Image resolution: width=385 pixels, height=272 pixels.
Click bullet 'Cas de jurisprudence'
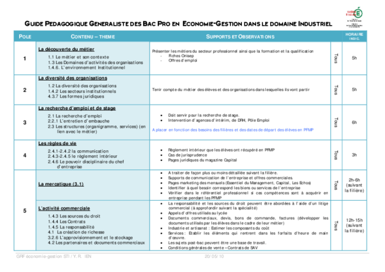(x=187, y=155)
